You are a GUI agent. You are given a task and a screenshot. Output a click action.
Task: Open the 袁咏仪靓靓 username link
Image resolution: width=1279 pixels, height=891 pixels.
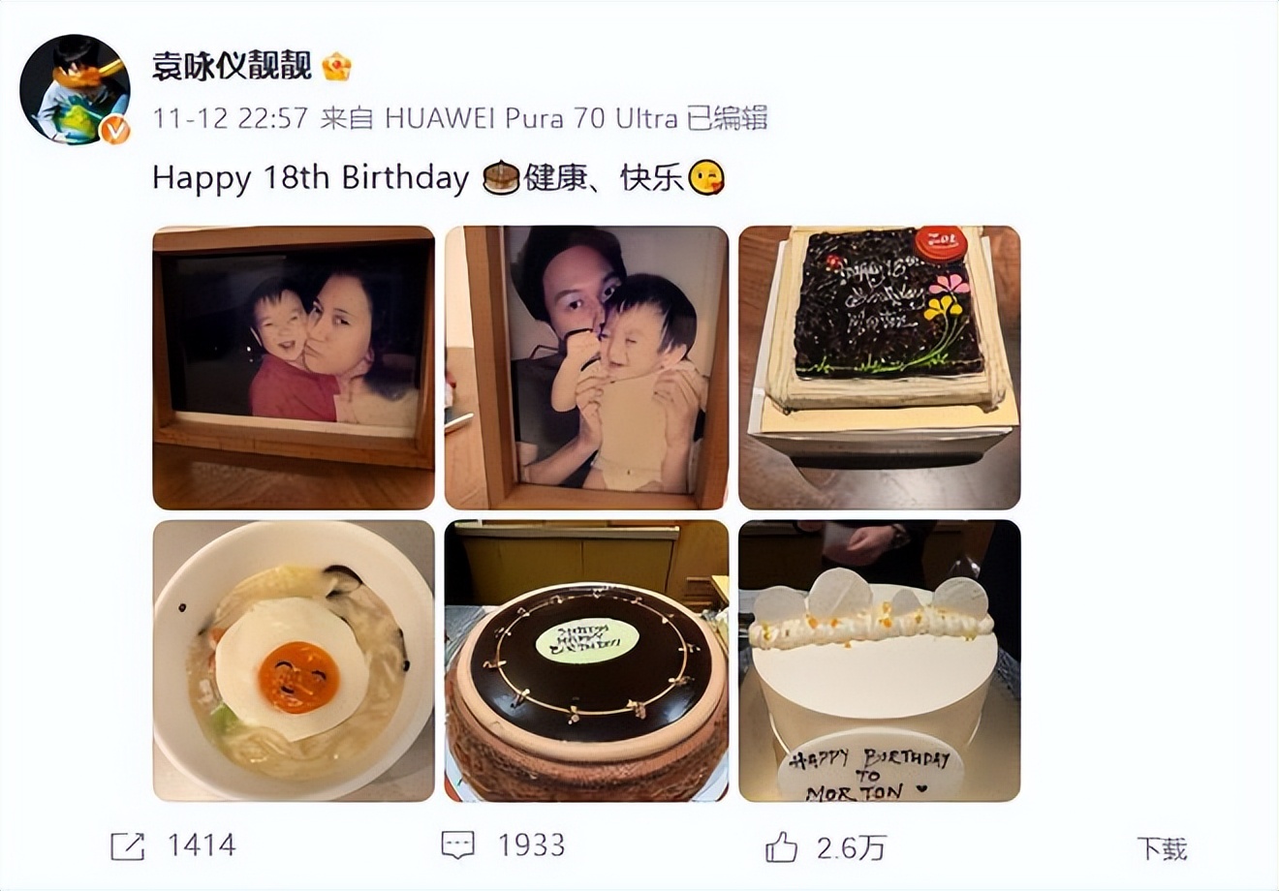tap(232, 66)
